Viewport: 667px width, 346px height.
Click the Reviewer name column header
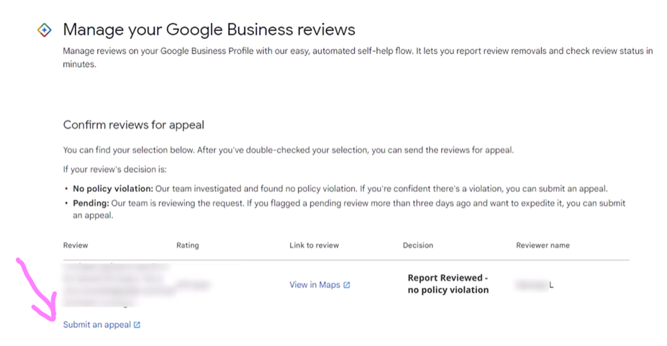tap(543, 245)
